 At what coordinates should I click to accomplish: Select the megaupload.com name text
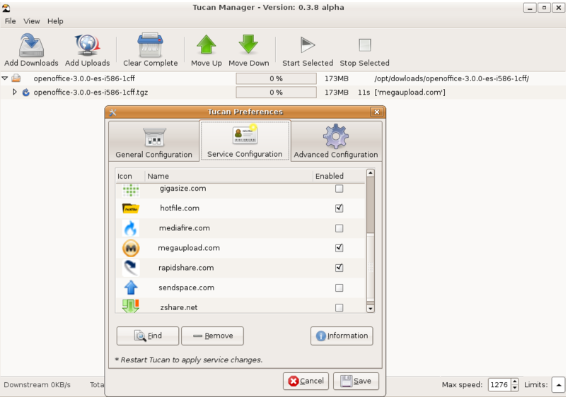(189, 248)
